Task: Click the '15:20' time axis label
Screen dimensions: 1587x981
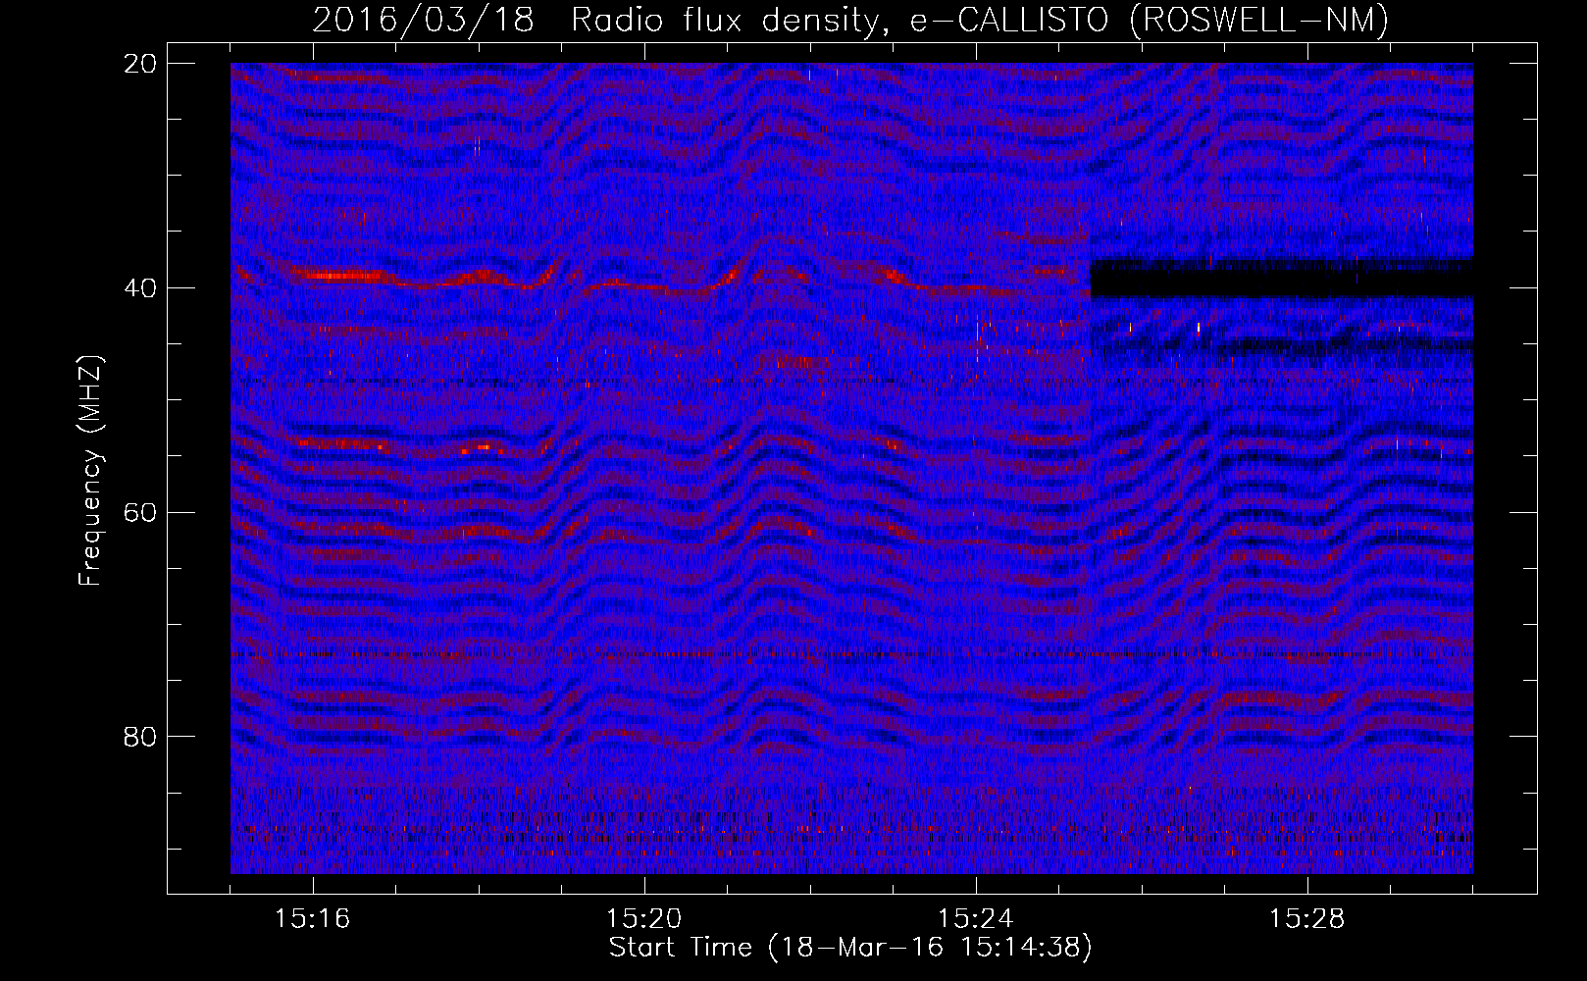Action: tap(643, 919)
